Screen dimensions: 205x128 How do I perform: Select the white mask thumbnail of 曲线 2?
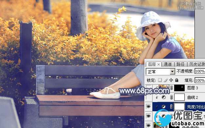[179, 97]
